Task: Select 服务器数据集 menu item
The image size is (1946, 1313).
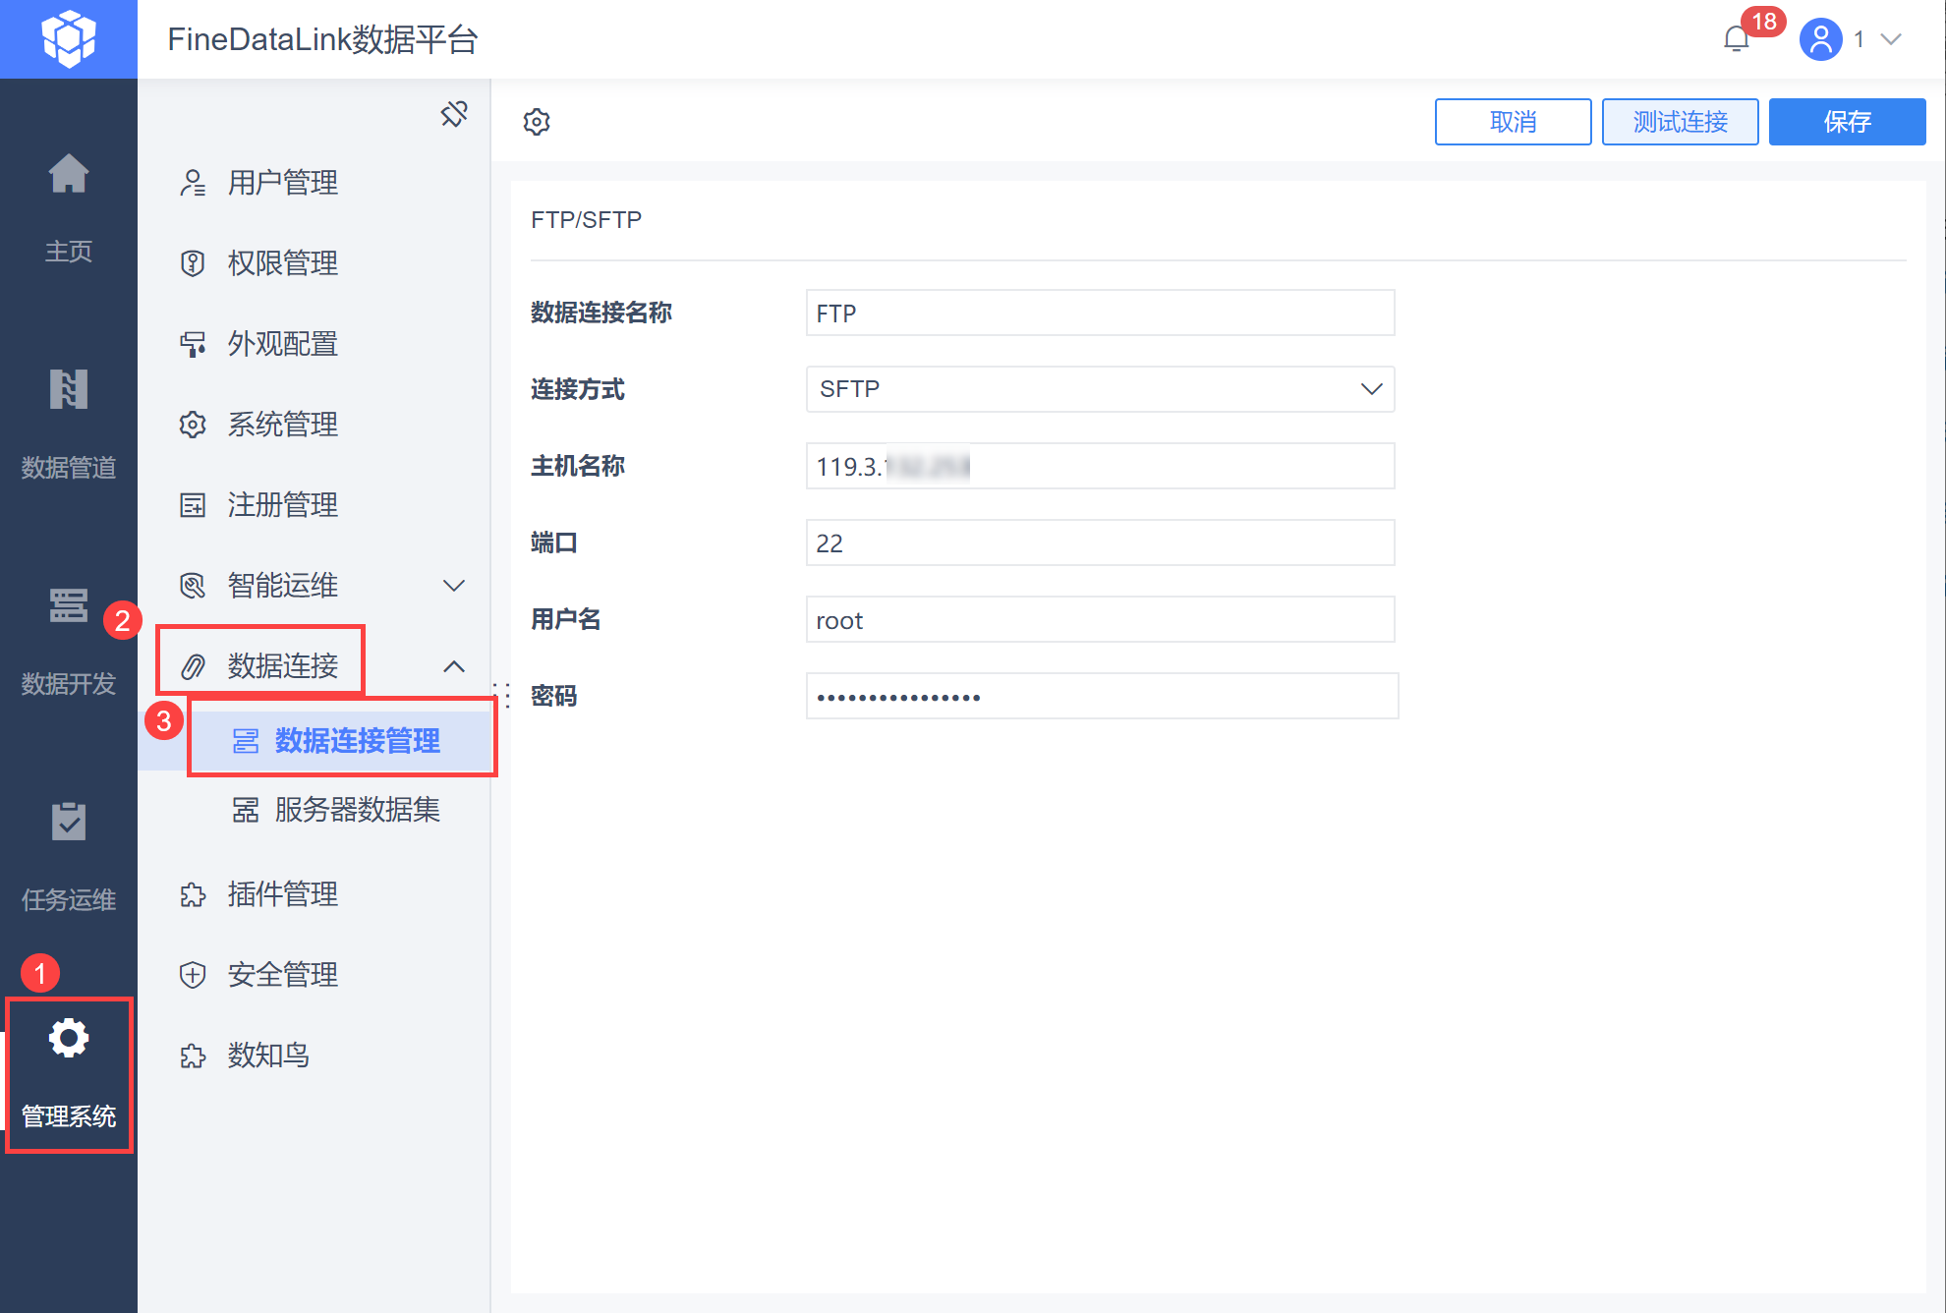Action: pyautogui.click(x=356, y=810)
